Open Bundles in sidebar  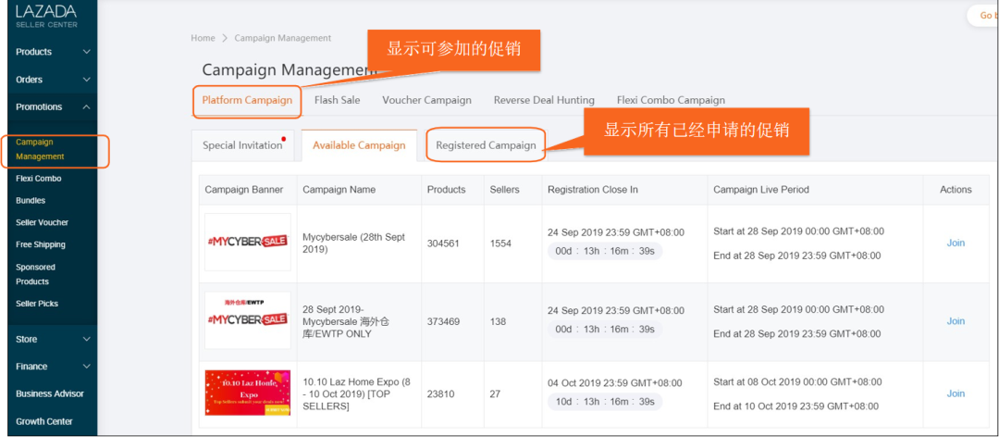(x=31, y=200)
